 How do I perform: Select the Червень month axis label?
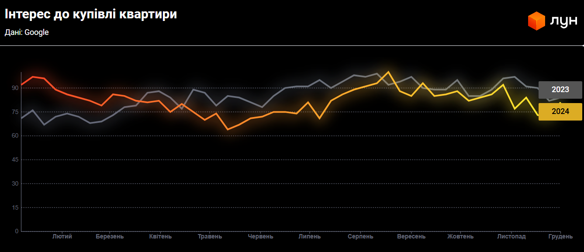click(x=260, y=237)
